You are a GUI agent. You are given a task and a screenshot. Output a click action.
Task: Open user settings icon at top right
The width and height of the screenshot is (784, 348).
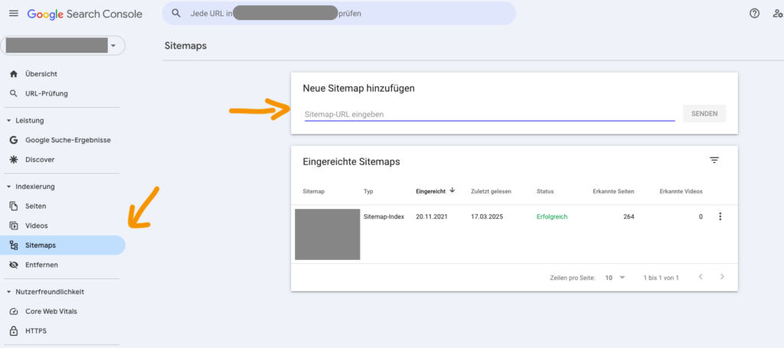point(777,14)
